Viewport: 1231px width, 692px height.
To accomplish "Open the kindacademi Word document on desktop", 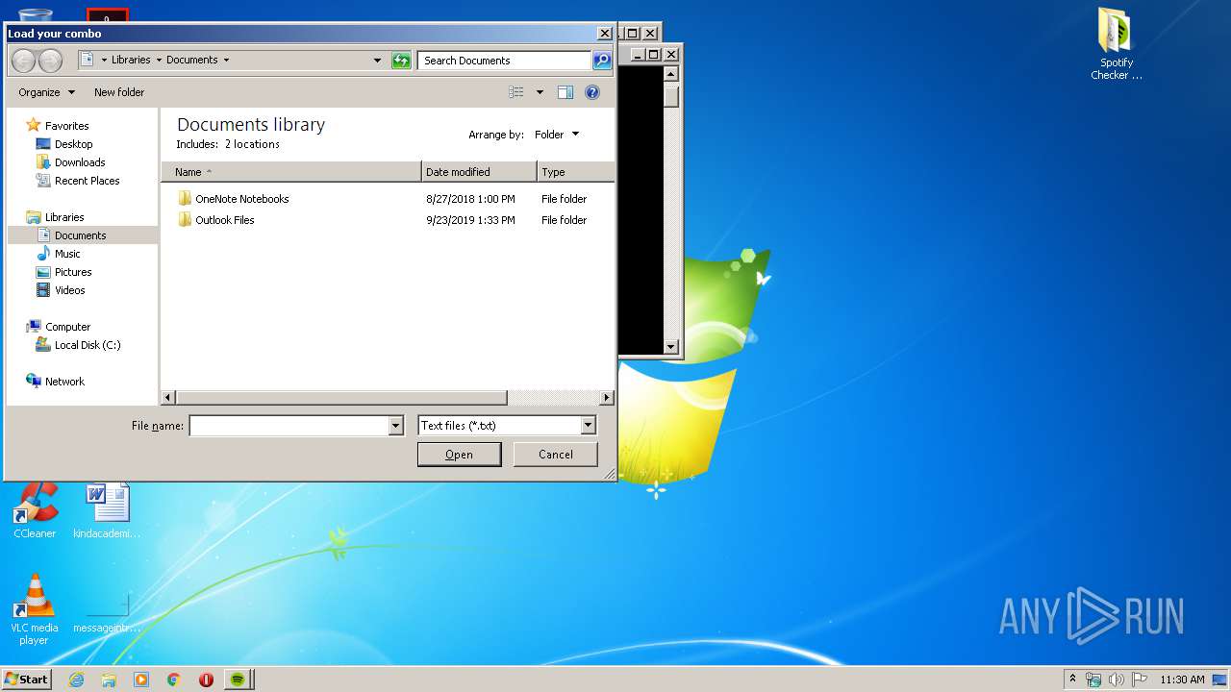I will coord(107,510).
